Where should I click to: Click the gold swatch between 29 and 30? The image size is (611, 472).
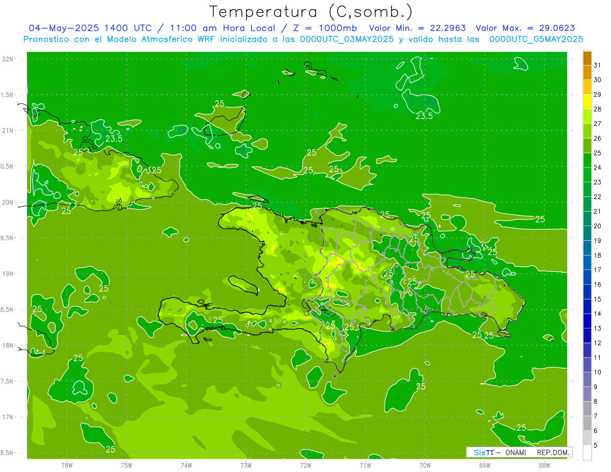tap(587, 87)
